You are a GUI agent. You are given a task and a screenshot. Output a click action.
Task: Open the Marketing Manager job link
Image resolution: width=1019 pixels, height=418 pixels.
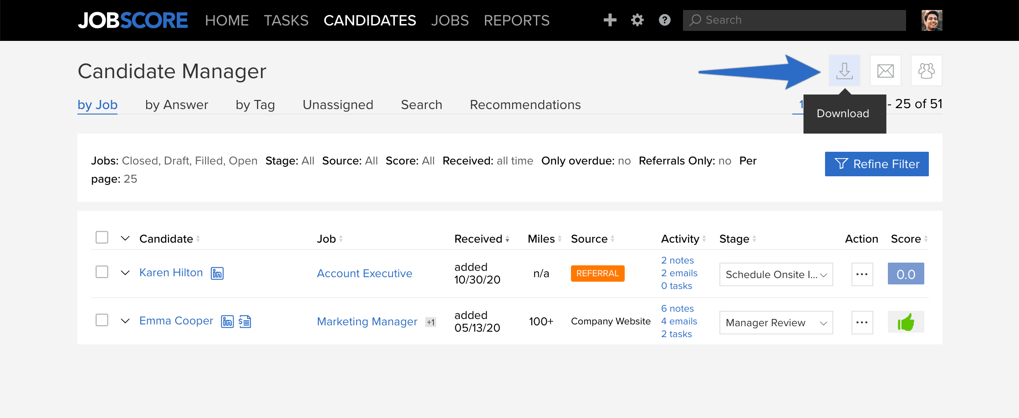[367, 322]
